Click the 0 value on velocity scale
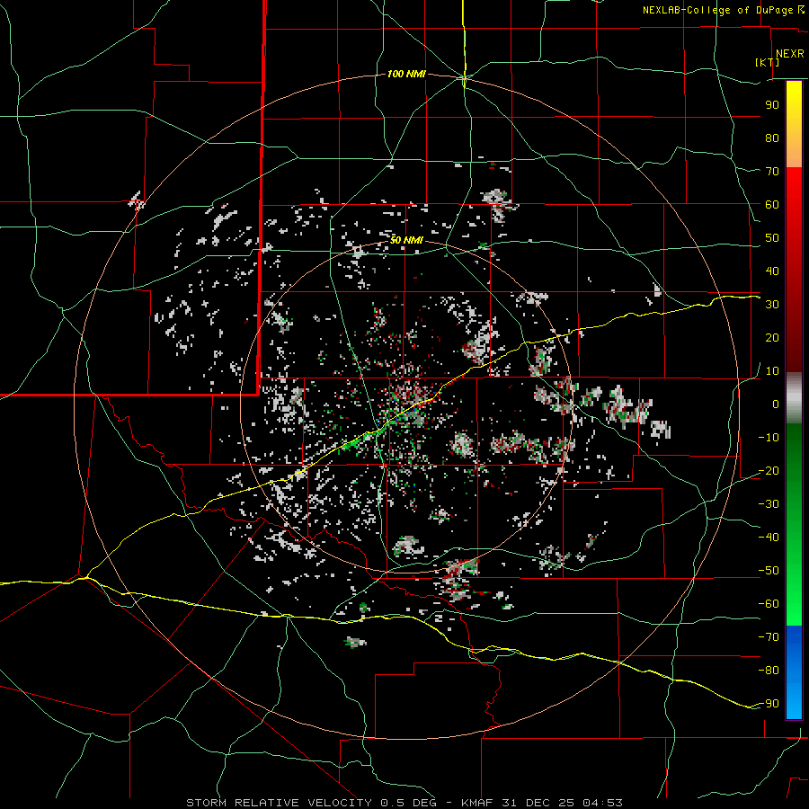This screenshot has height=809, width=809. [776, 404]
